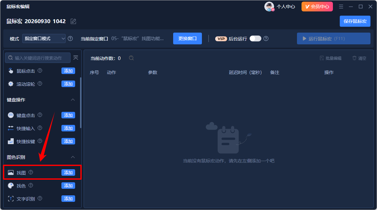Click 保存鼠标宏 save button
Viewport: 377px width, 210px height.
355,21
